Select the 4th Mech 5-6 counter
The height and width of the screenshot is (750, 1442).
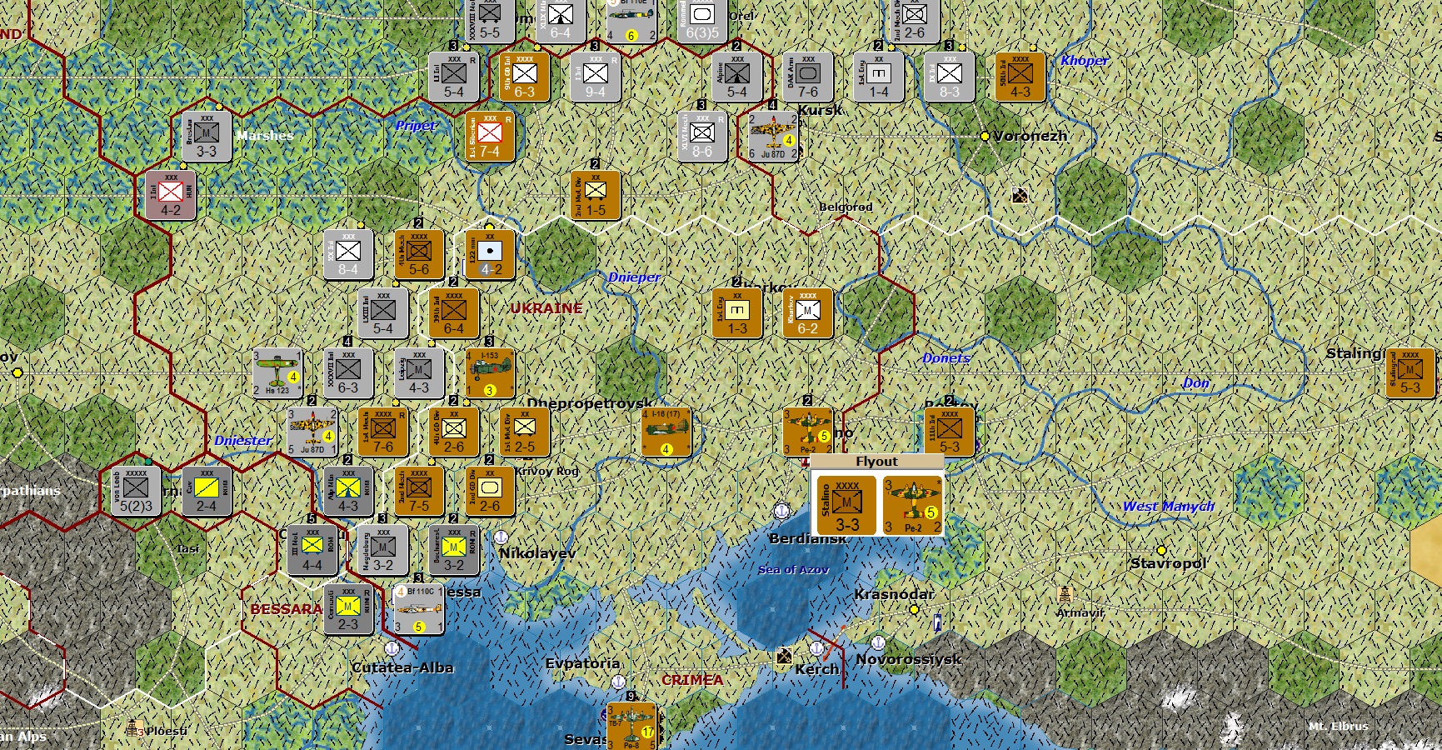click(419, 254)
